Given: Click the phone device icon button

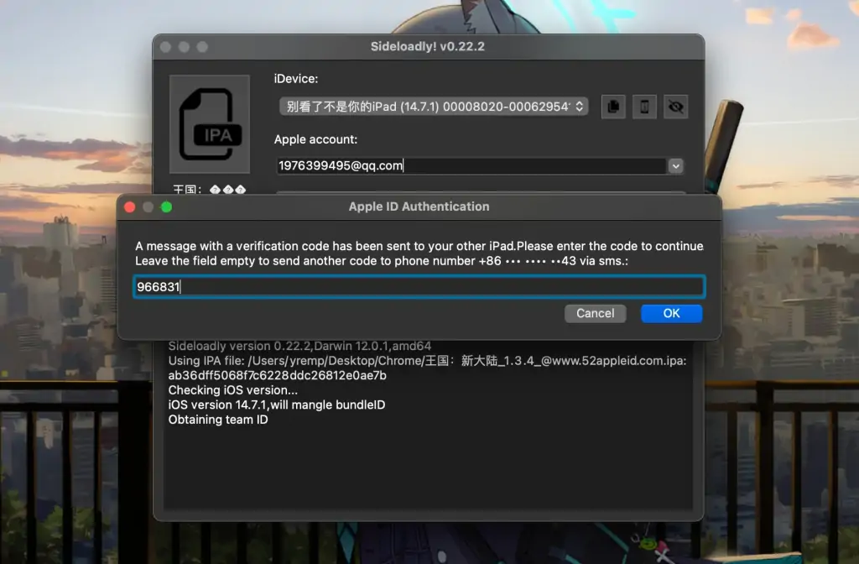Looking at the screenshot, I should pyautogui.click(x=644, y=107).
